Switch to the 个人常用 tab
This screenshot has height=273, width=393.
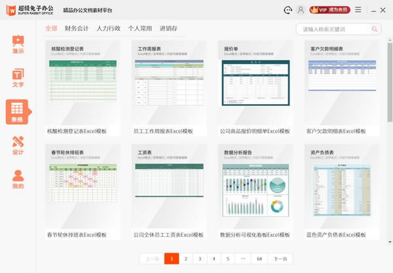pyautogui.click(x=140, y=28)
